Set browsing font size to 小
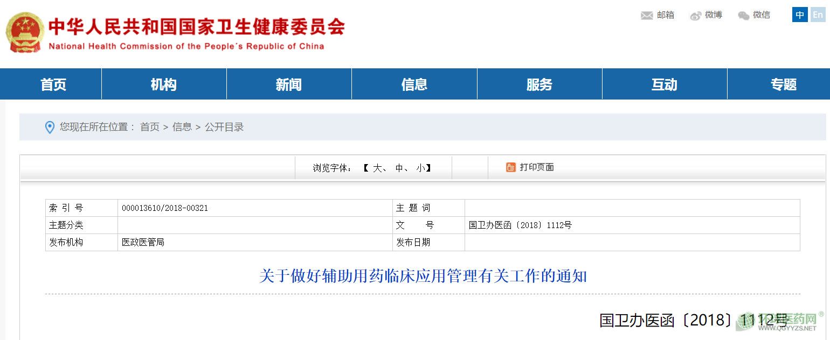This screenshot has height=340, width=830. [x=420, y=168]
